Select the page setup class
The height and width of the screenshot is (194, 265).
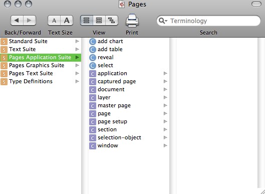tap(129, 122)
